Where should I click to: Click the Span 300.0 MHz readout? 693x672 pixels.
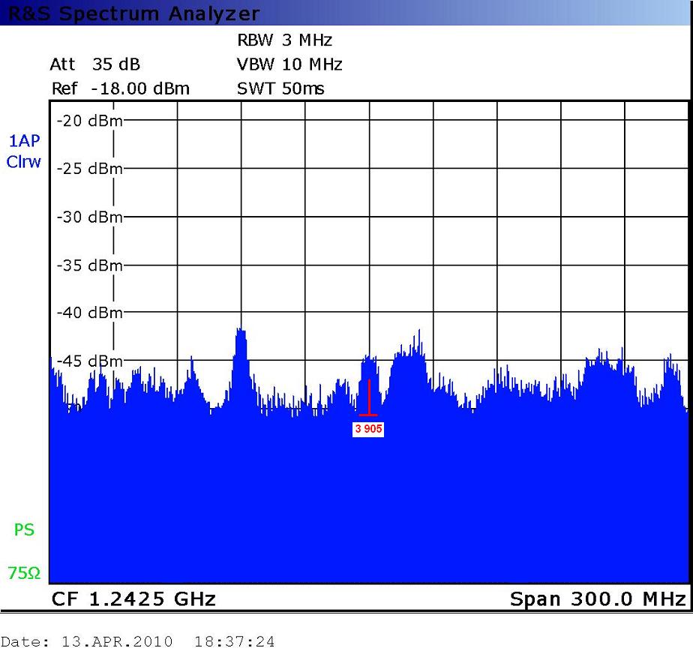597,599
